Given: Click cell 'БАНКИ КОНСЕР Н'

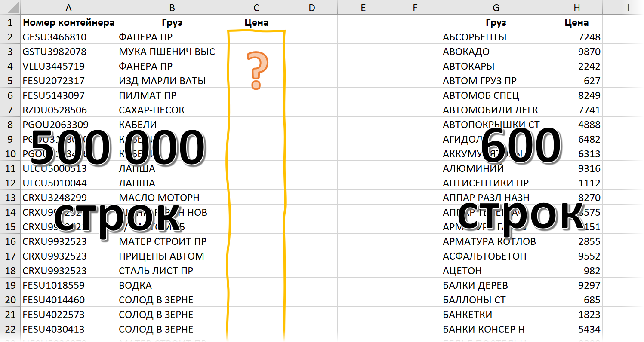Looking at the screenshot, I should (x=496, y=329).
